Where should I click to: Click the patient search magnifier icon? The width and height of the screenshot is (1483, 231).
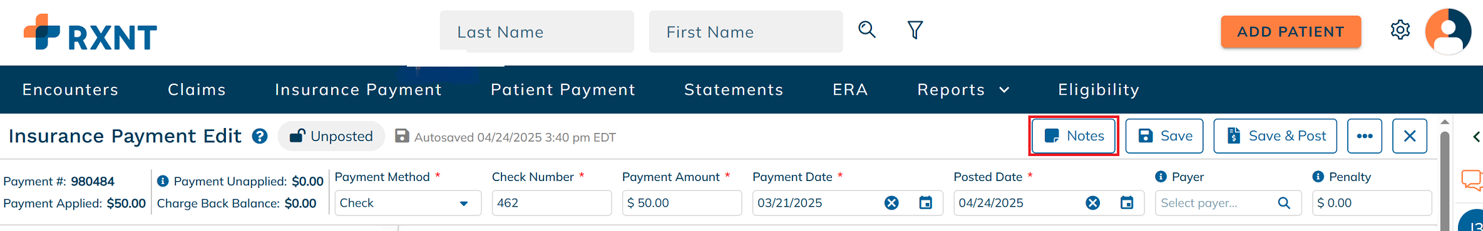[x=867, y=29]
